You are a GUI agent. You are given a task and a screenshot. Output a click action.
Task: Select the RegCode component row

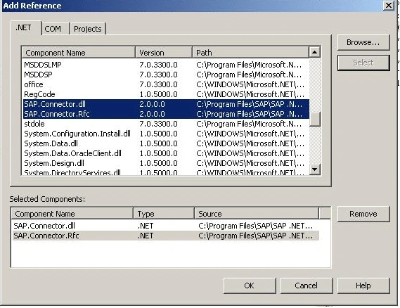tap(166, 94)
